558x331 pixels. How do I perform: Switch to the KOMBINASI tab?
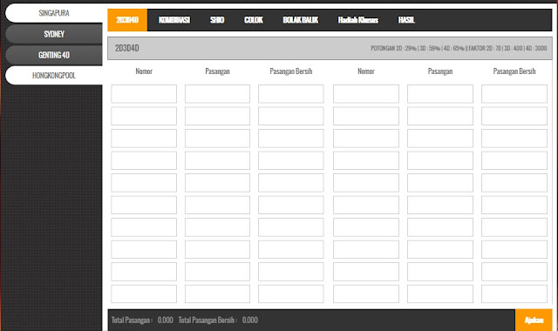pyautogui.click(x=174, y=20)
